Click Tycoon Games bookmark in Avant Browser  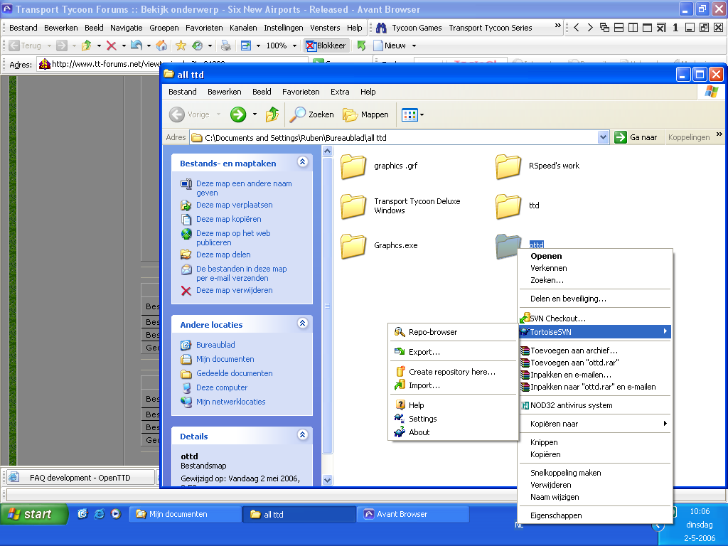point(417,28)
